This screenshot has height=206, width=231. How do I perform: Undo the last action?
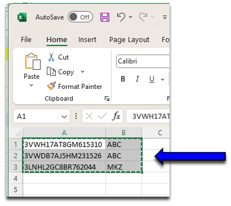[x=121, y=17]
